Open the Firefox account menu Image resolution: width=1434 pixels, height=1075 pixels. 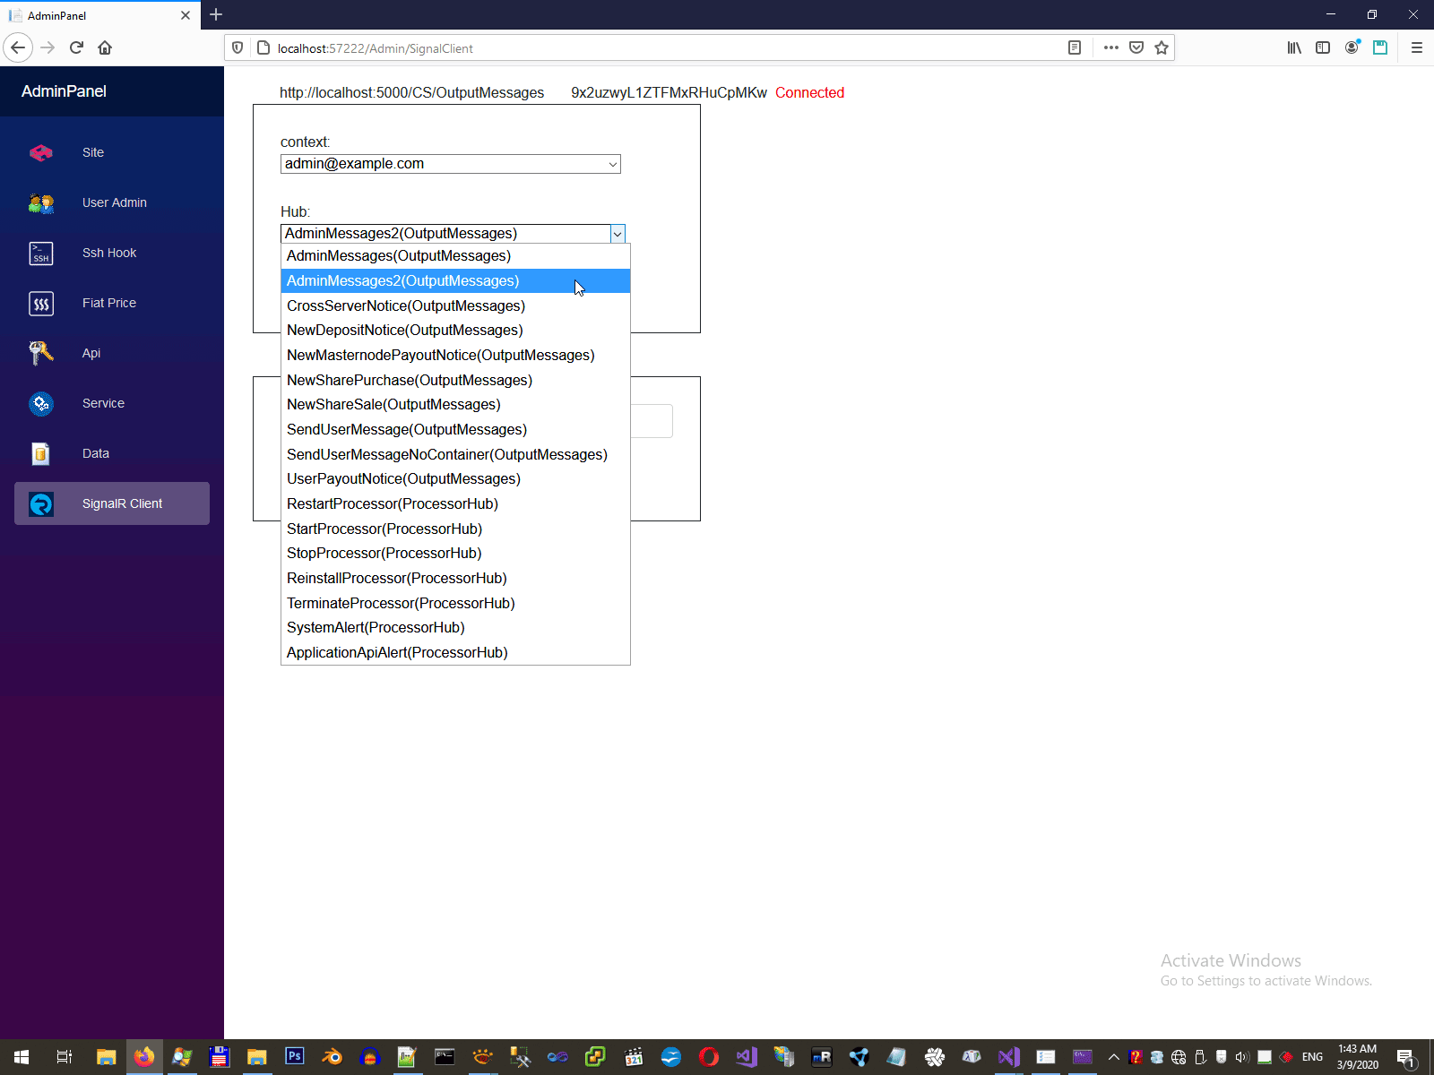[x=1352, y=47]
